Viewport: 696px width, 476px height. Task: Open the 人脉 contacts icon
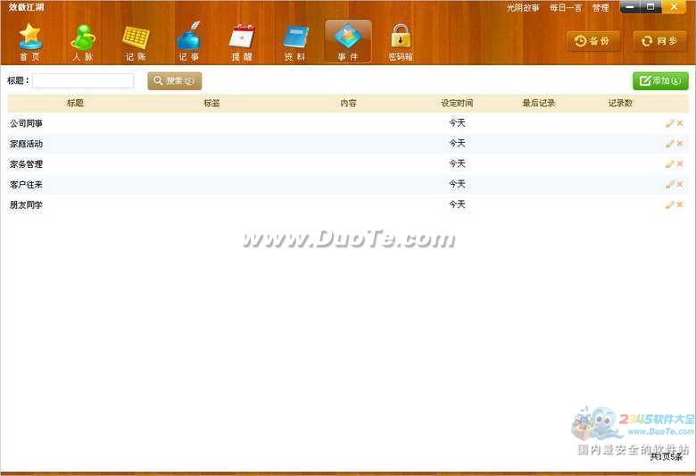[x=83, y=40]
